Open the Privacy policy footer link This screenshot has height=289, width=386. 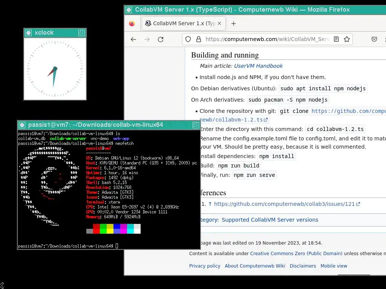205,266
